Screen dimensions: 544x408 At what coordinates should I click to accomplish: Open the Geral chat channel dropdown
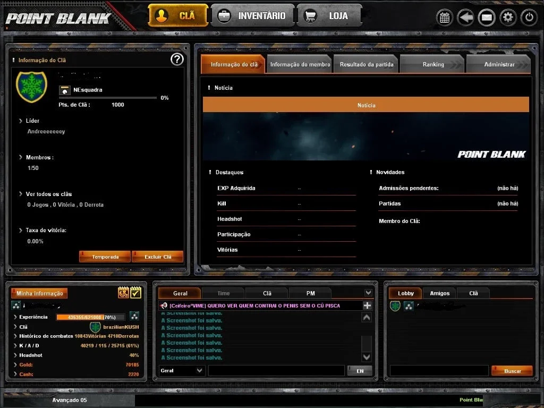point(182,370)
